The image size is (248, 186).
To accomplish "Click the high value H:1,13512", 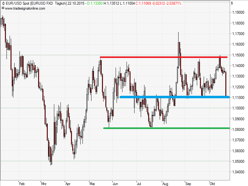I will (x=111, y=3).
